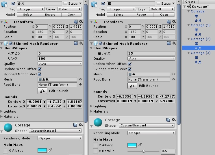Viewport: 215px width, 155px height.
Task: Toggle active checkbox for 金具 object
Action: (13, 3)
